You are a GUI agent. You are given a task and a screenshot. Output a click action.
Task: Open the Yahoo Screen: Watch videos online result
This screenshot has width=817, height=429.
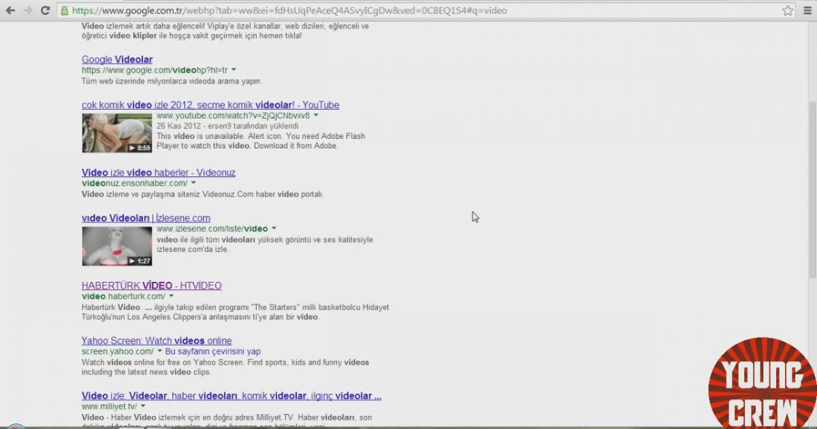[157, 340]
